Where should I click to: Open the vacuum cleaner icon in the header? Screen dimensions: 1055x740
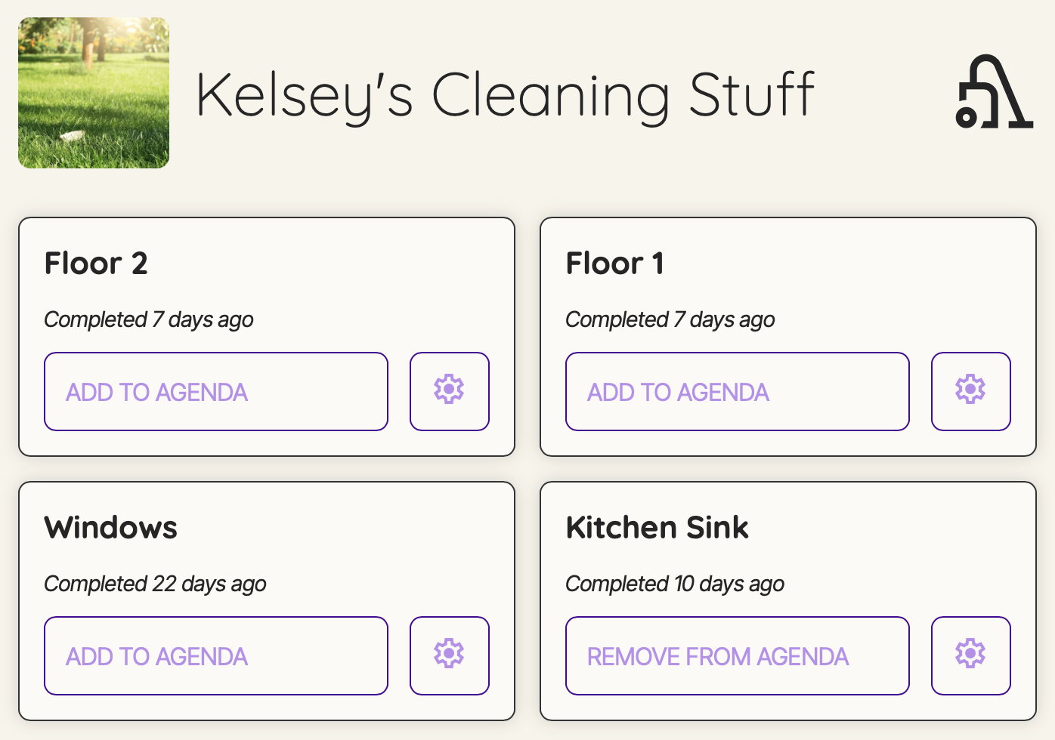coord(995,92)
